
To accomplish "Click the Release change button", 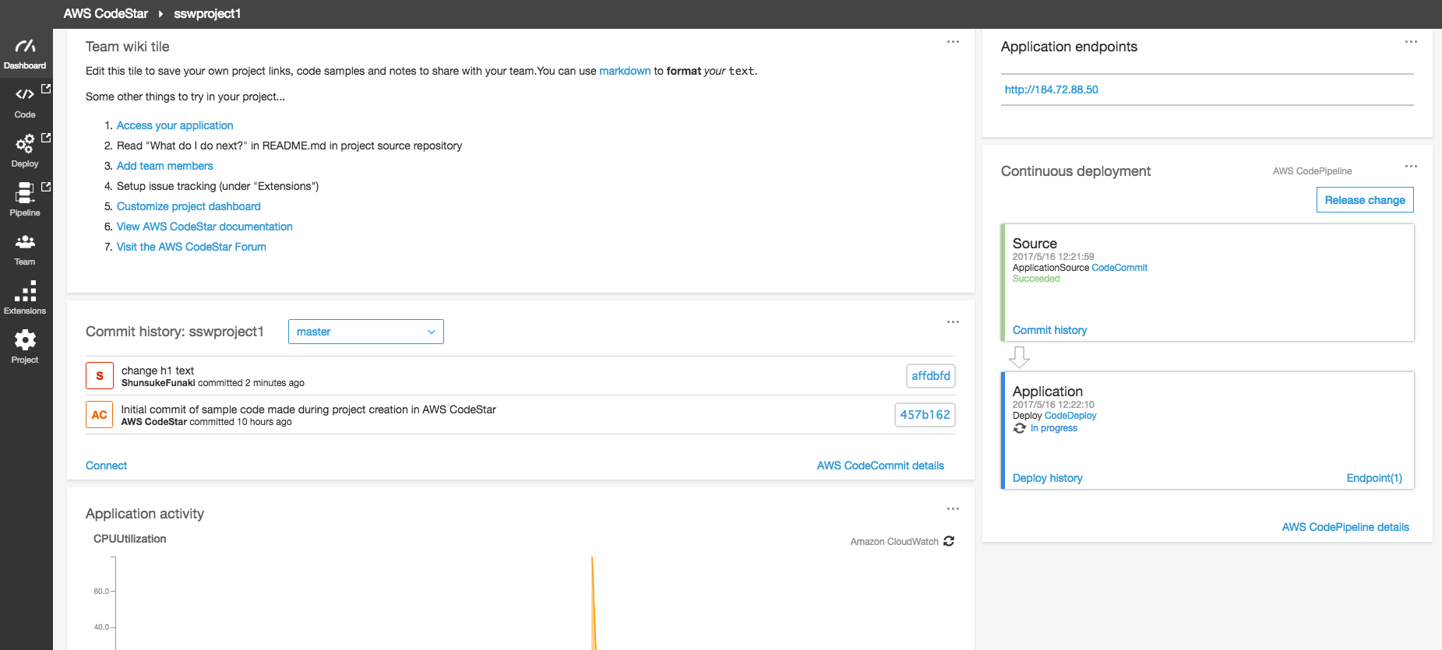I will pyautogui.click(x=1365, y=200).
